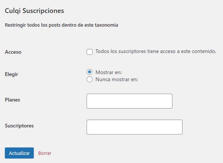Screen dimensions: 223x163
Task: Click the "Todos los suscriptores tiene acceso" label text
Action: point(156,51)
